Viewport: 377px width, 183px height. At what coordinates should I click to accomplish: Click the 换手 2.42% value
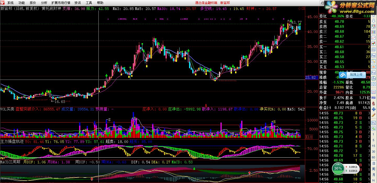click(x=339, y=97)
